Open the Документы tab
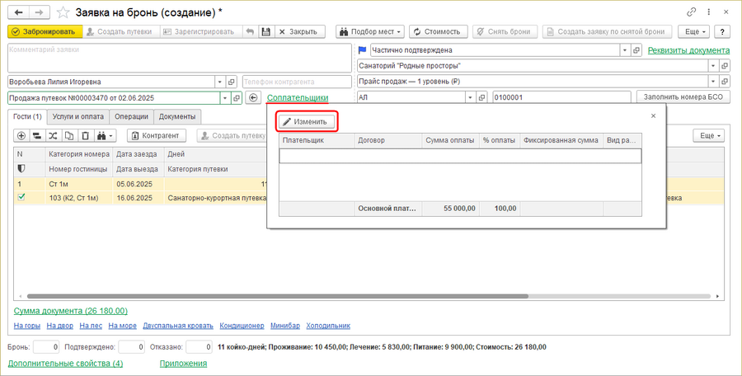This screenshot has height=376, width=742. (x=176, y=116)
